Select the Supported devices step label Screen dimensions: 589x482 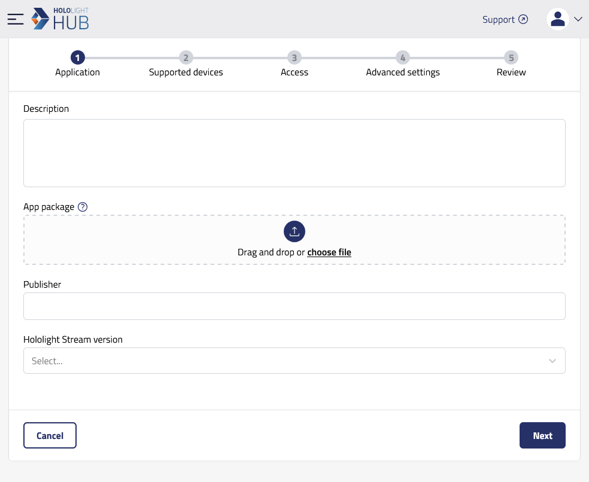pyautogui.click(x=186, y=72)
